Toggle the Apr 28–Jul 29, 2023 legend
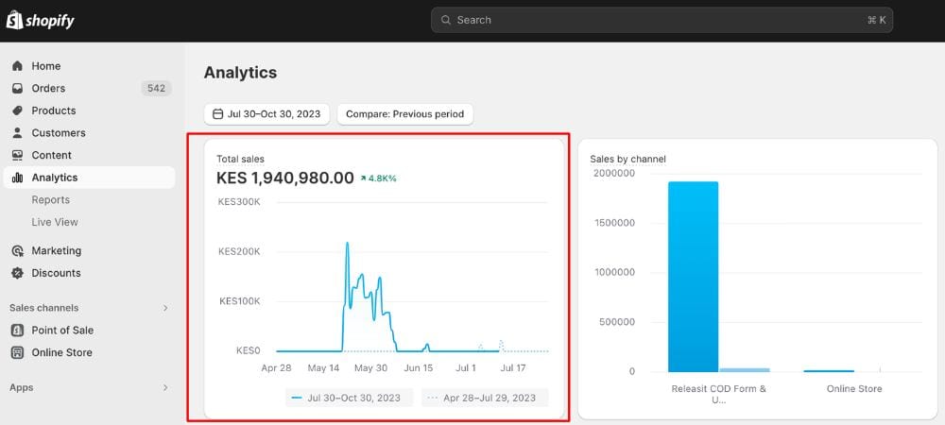 pyautogui.click(x=485, y=398)
